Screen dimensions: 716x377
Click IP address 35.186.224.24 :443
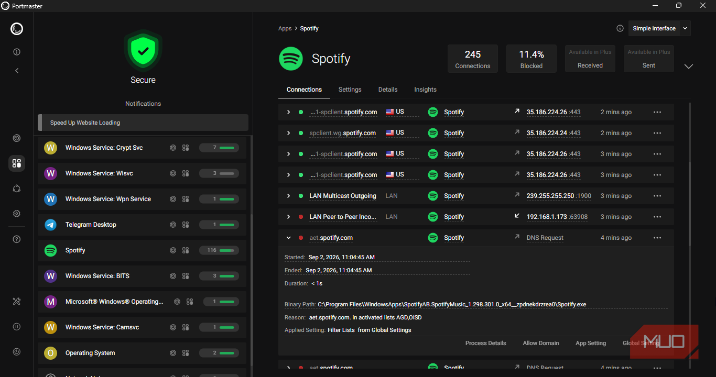point(554,133)
